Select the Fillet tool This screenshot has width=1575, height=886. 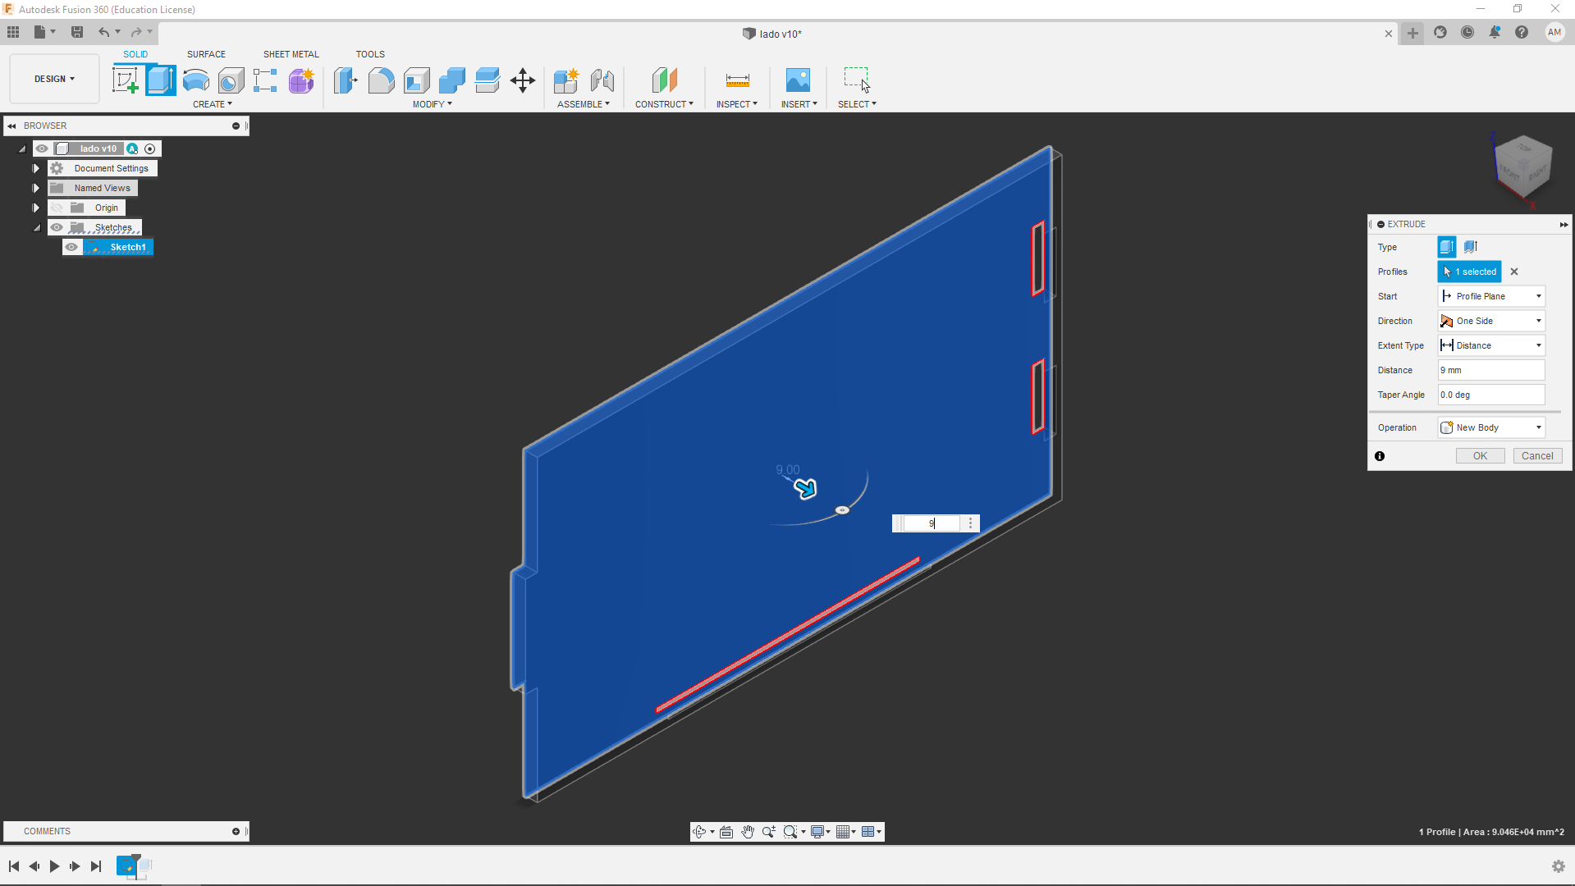tap(381, 80)
